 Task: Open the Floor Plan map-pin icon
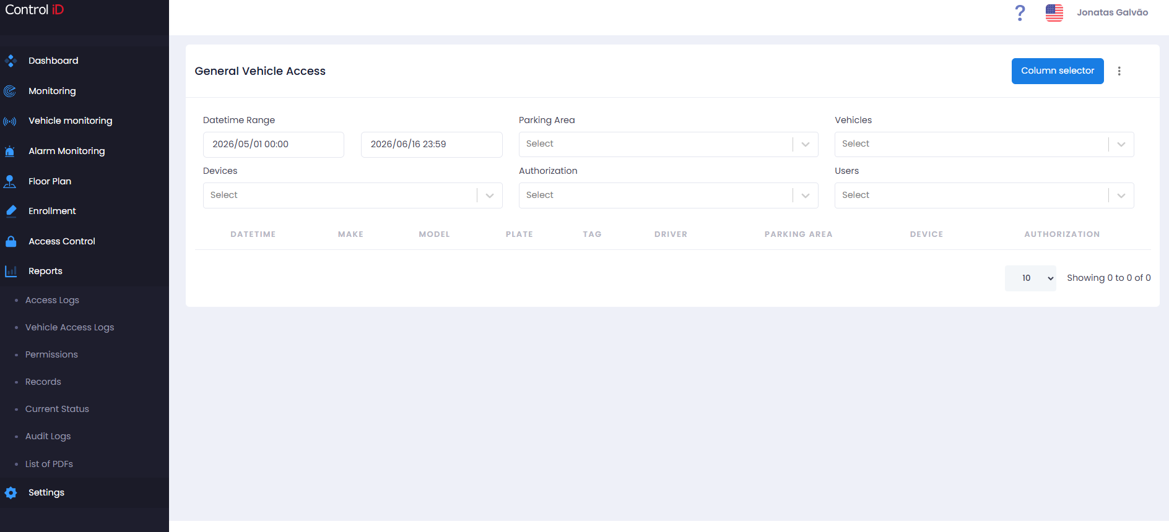pos(10,181)
